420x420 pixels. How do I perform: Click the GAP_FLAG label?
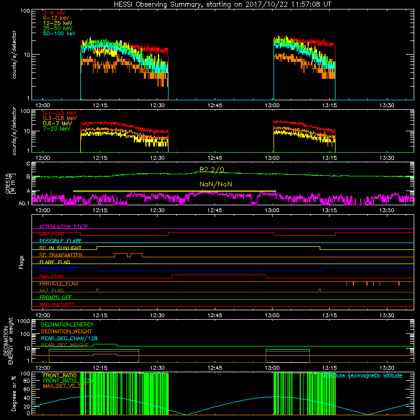click(51, 234)
